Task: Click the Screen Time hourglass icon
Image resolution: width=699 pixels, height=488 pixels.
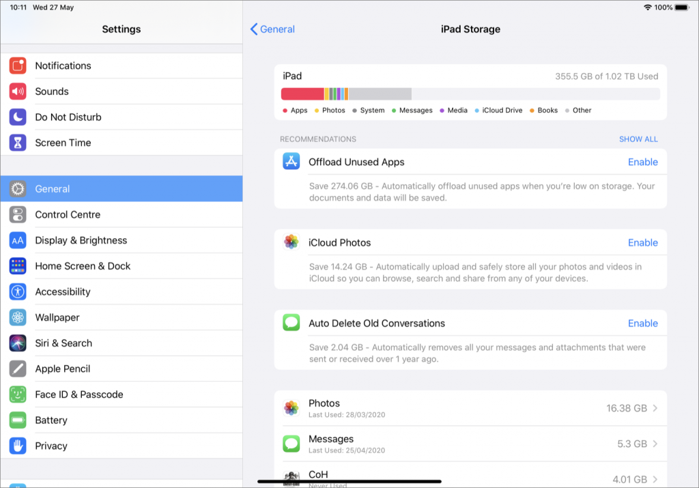Action: pos(17,143)
